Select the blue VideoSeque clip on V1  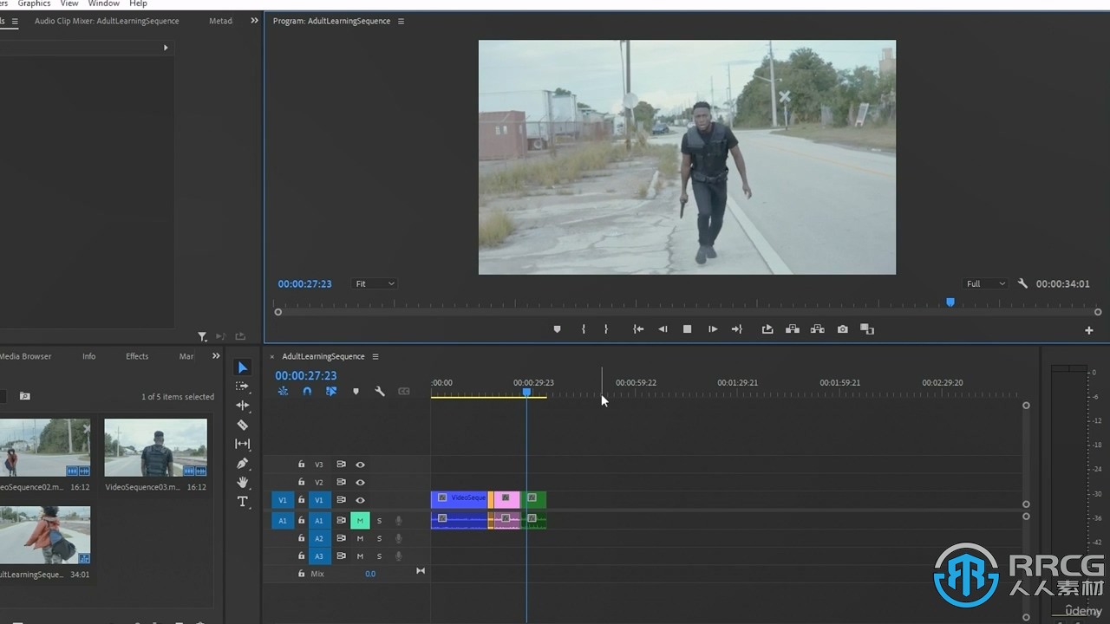pyautogui.click(x=459, y=499)
